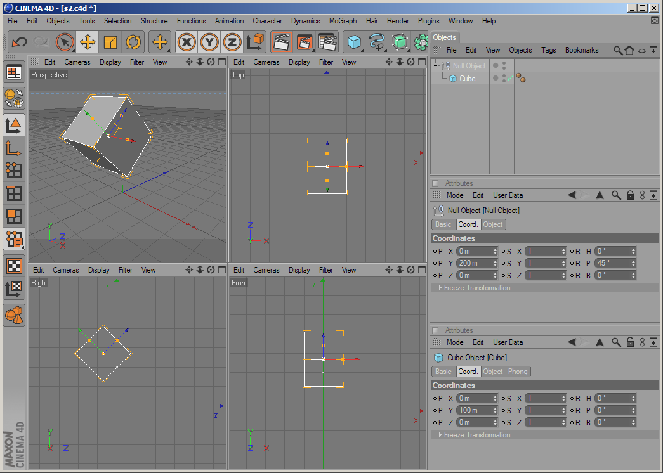Click the Null Object P.Y spinner arrows

pyautogui.click(x=495, y=263)
